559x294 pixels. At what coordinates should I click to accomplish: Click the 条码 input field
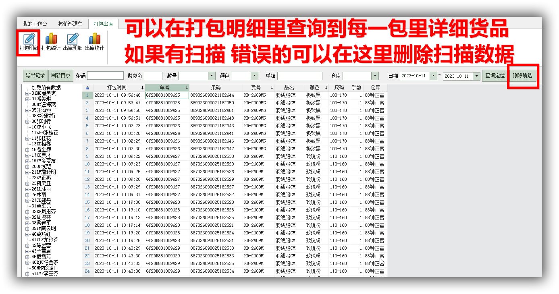coord(105,76)
